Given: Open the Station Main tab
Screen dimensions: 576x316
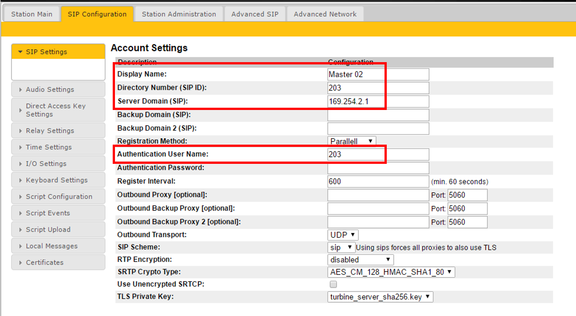Looking at the screenshot, I should coord(32,14).
